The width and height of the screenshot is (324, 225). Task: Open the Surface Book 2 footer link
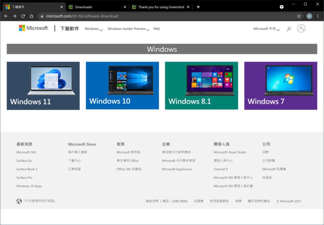27,169
